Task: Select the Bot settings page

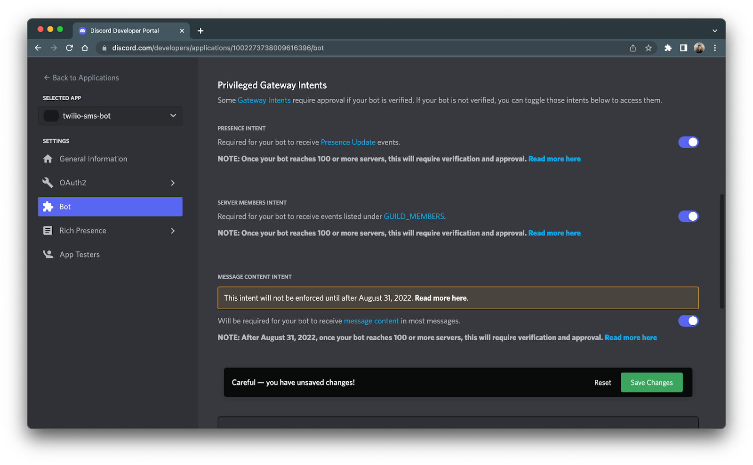Action: (110, 207)
